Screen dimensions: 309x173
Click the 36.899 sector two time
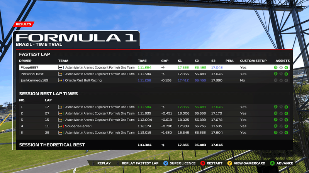pyautogui.click(x=200, y=120)
